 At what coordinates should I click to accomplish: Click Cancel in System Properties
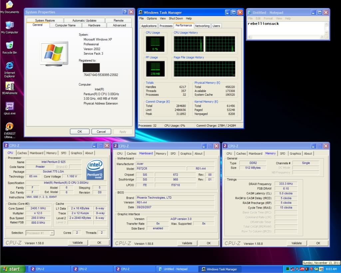pyautogui.click(x=101, y=131)
